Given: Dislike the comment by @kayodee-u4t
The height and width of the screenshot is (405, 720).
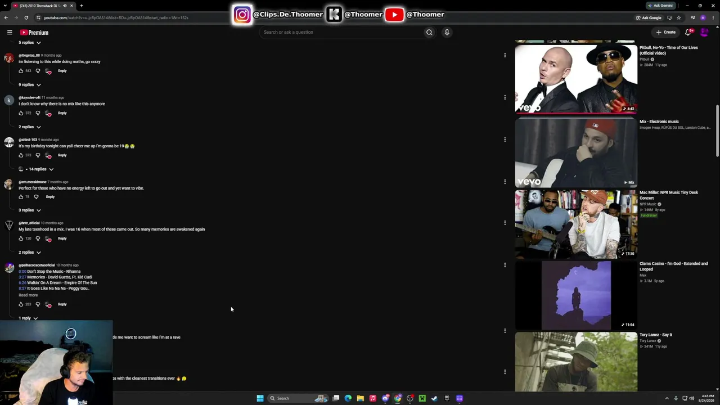Looking at the screenshot, I should [x=38, y=113].
